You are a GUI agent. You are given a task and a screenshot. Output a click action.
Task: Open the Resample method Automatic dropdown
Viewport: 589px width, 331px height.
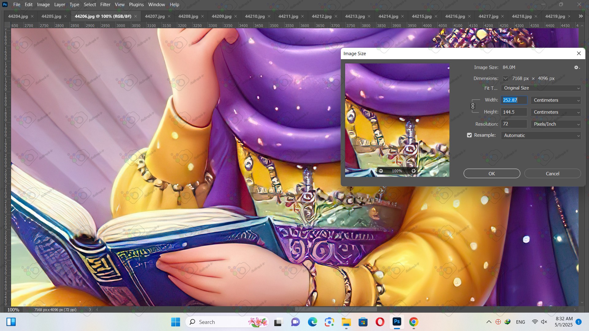coord(541,135)
